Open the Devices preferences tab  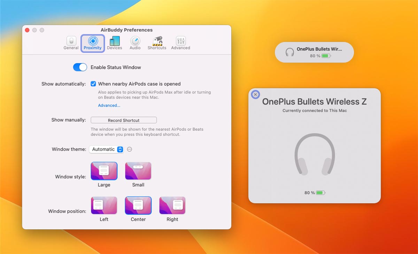click(x=114, y=43)
